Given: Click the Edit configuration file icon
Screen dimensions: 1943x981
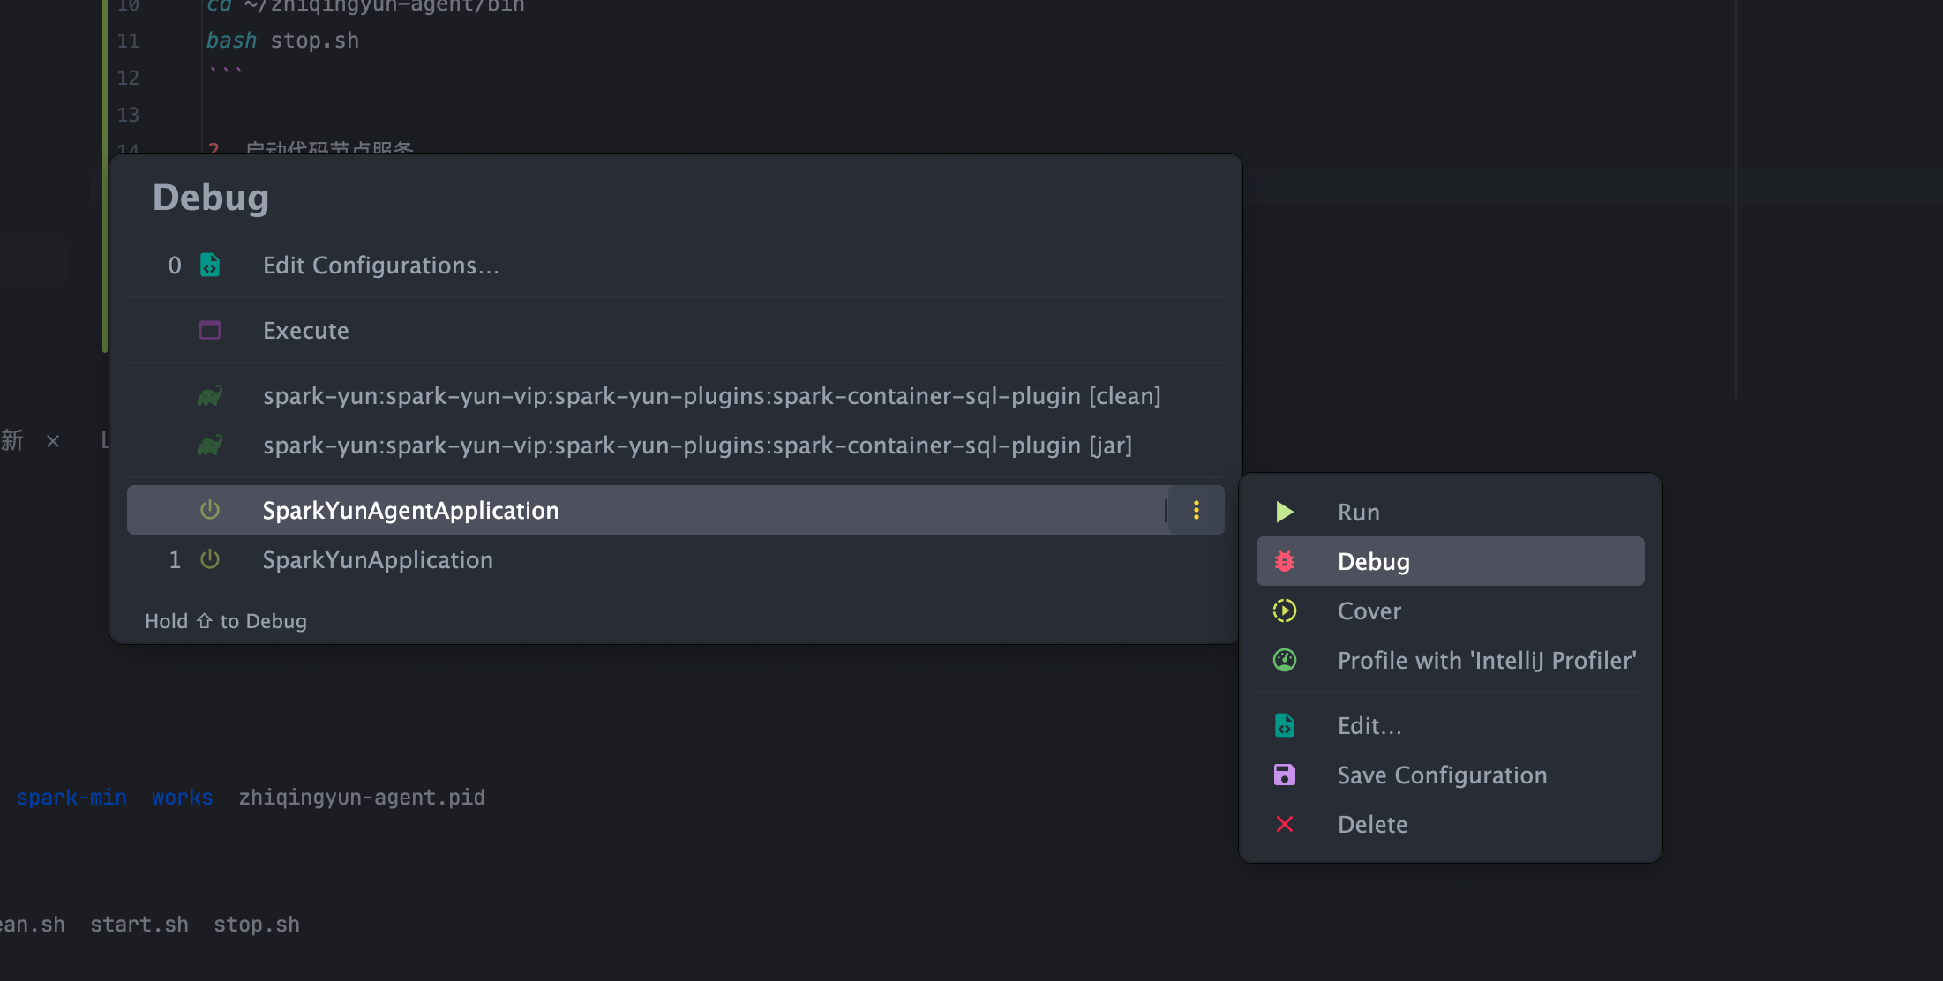Looking at the screenshot, I should pyautogui.click(x=1285, y=725).
